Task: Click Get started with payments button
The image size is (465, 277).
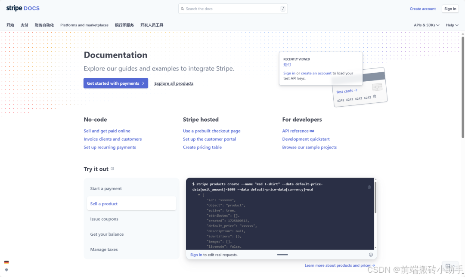Action: click(116, 83)
